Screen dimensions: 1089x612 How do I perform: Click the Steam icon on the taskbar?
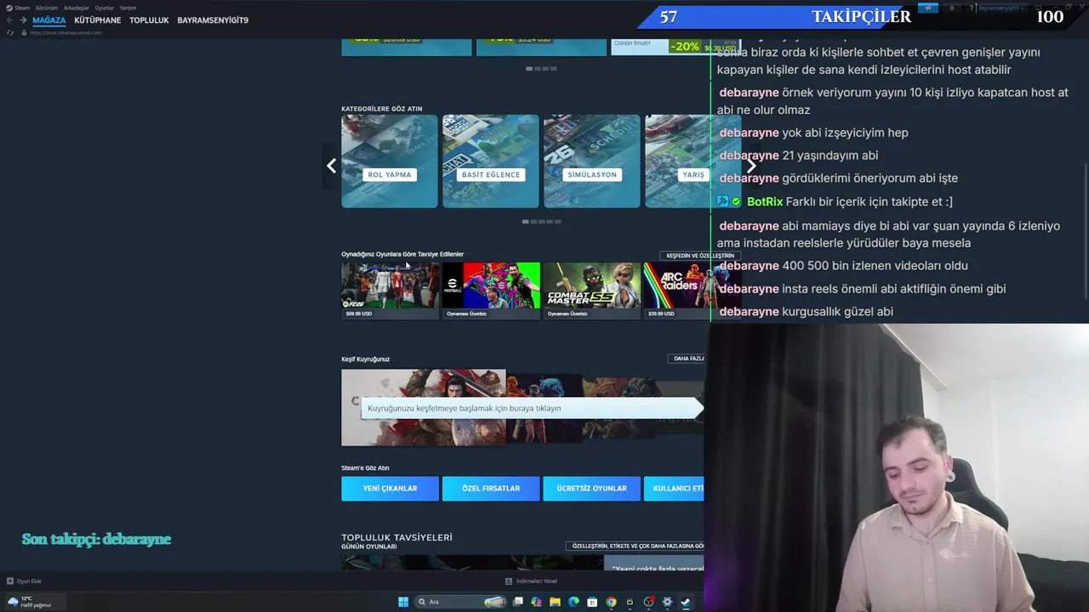686,602
